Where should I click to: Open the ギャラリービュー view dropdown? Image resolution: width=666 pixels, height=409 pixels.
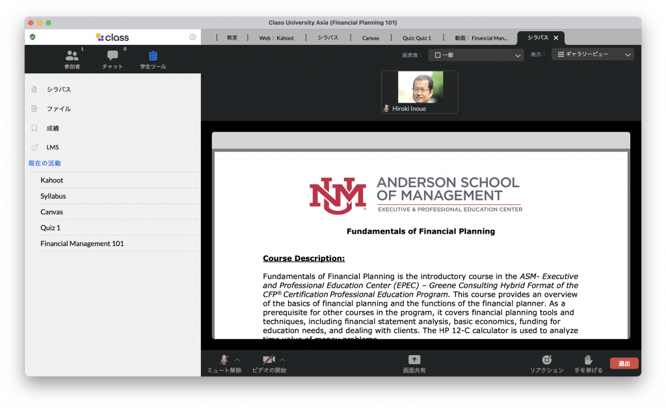[593, 55]
